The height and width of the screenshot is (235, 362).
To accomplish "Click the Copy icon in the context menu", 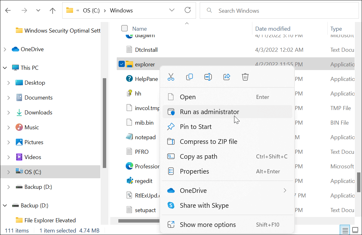I will (x=189, y=77).
